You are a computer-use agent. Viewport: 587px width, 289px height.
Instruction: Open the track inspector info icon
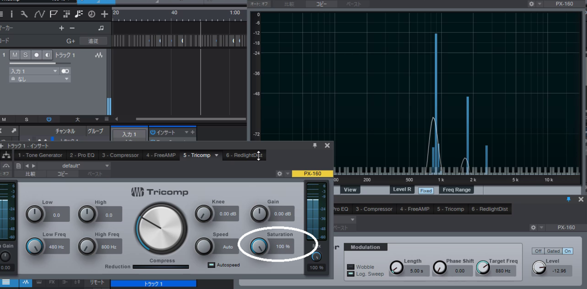point(11,14)
